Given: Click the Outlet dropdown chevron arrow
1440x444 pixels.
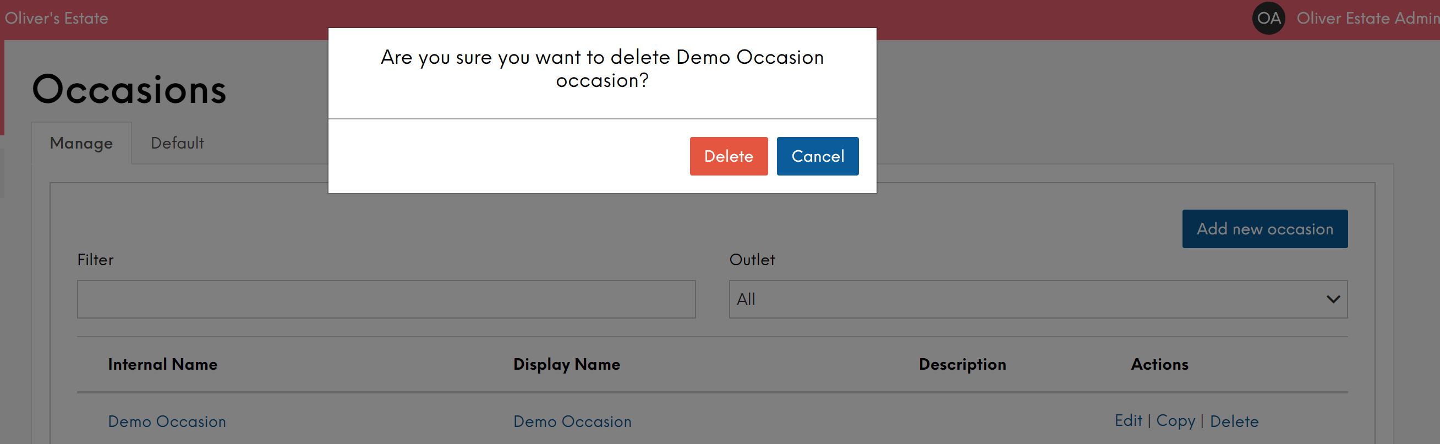Looking at the screenshot, I should click(x=1333, y=299).
